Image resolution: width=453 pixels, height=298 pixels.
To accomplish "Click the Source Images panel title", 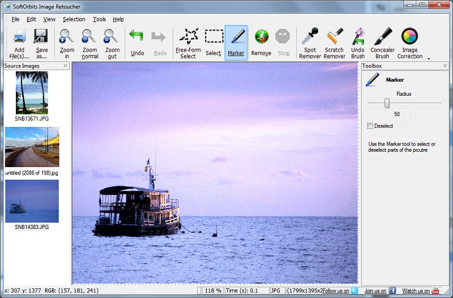I will pos(22,66).
